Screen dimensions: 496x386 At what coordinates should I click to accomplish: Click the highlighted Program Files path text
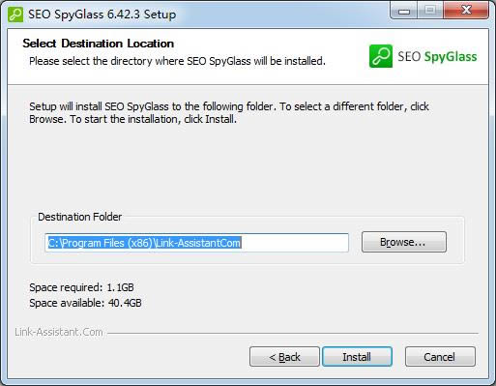coord(144,243)
